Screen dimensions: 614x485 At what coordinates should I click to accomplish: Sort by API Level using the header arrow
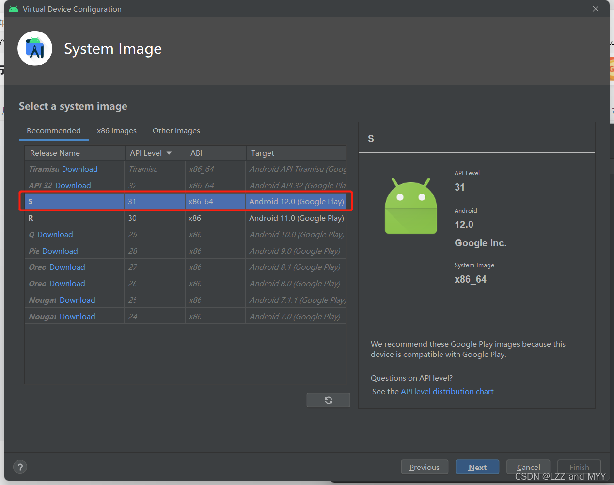169,153
